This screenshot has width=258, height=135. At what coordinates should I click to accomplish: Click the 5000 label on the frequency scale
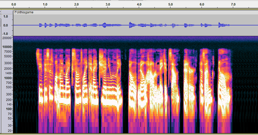[x=8, y=56]
